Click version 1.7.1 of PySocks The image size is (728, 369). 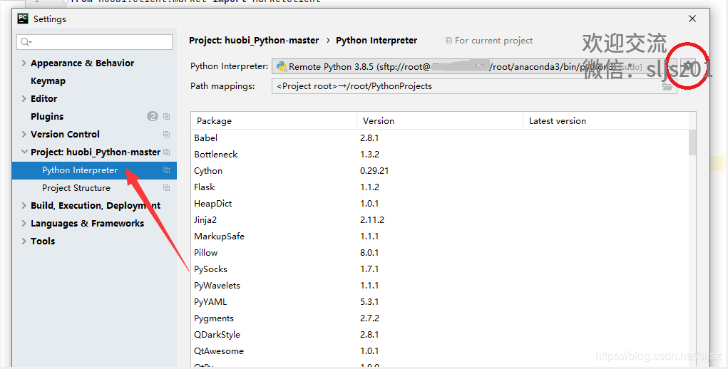click(x=369, y=269)
